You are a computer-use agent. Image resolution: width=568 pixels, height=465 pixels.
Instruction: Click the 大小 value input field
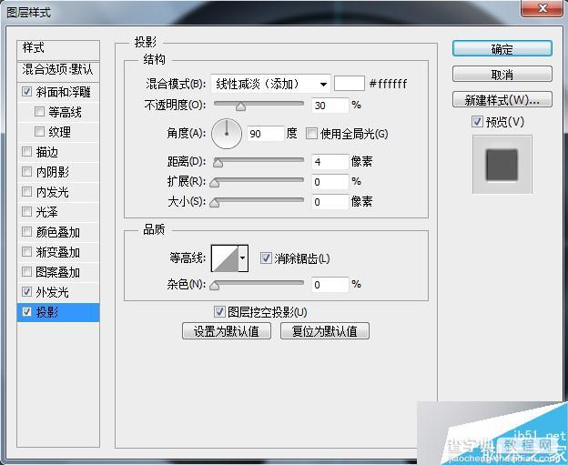click(x=330, y=202)
